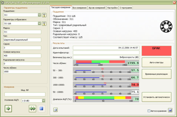Switch to the Все измерения tab
Screen dimensions: 177x117
[x=79, y=8]
